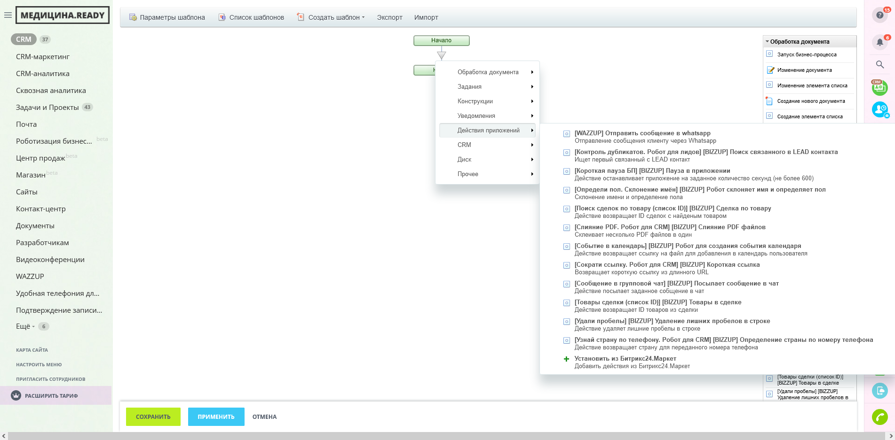The width and height of the screenshot is (895, 440).
Task: Click Экспорт toolbar button
Action: [x=389, y=17]
